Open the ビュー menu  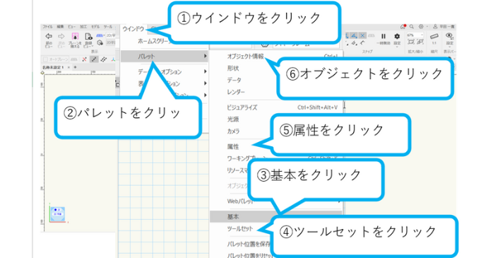pyautogui.click(x=71, y=27)
